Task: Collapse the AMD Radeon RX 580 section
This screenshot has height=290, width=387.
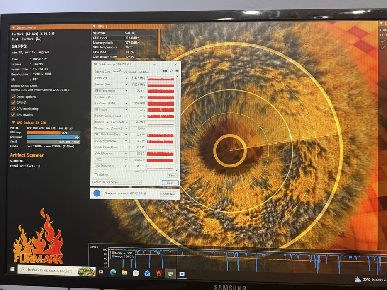Action: pyautogui.click(x=13, y=123)
